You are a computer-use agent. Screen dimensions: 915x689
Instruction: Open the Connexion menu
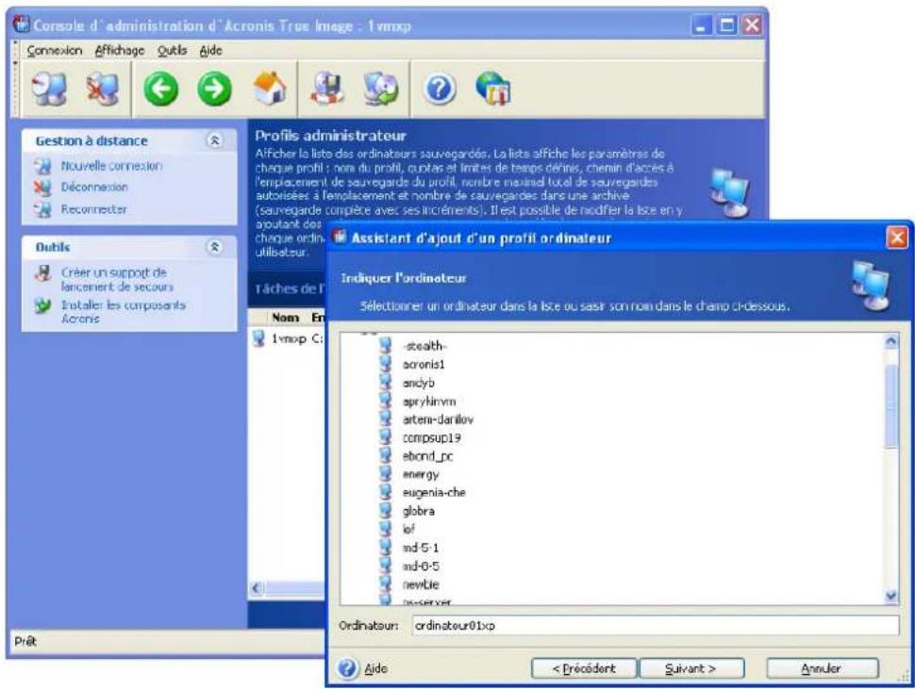pyautogui.click(x=55, y=51)
